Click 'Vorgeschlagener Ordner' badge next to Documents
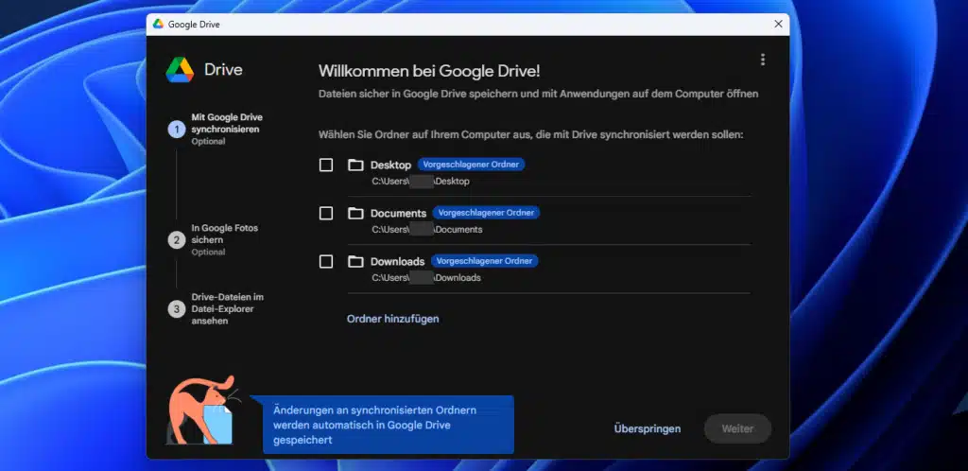968x471 pixels. 486,213
